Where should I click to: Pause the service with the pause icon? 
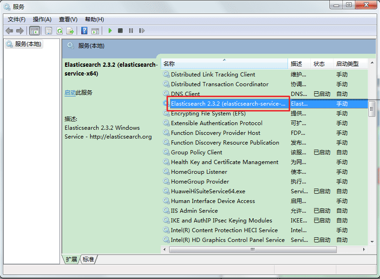[131, 31]
